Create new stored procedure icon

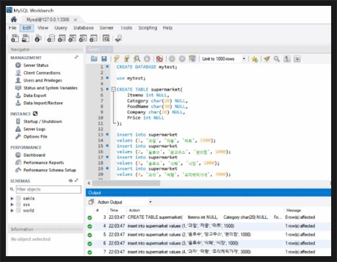coord(83,38)
